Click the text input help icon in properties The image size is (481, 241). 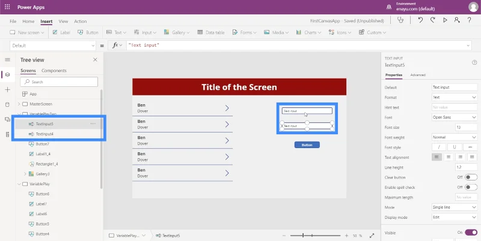pyautogui.click(x=474, y=62)
